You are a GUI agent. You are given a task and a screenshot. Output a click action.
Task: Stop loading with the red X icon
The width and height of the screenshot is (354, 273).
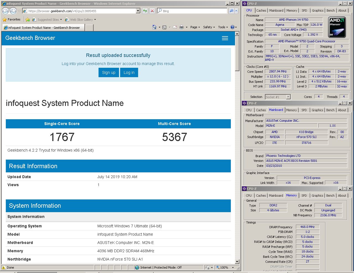[152, 11]
